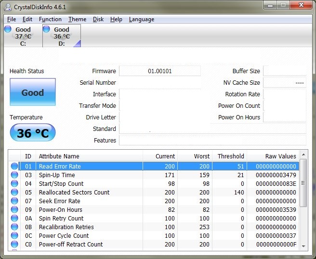Viewport: 316px width, 259px height.
Task: Click the blue orb on the C: disk tab
Action: tap(8, 29)
